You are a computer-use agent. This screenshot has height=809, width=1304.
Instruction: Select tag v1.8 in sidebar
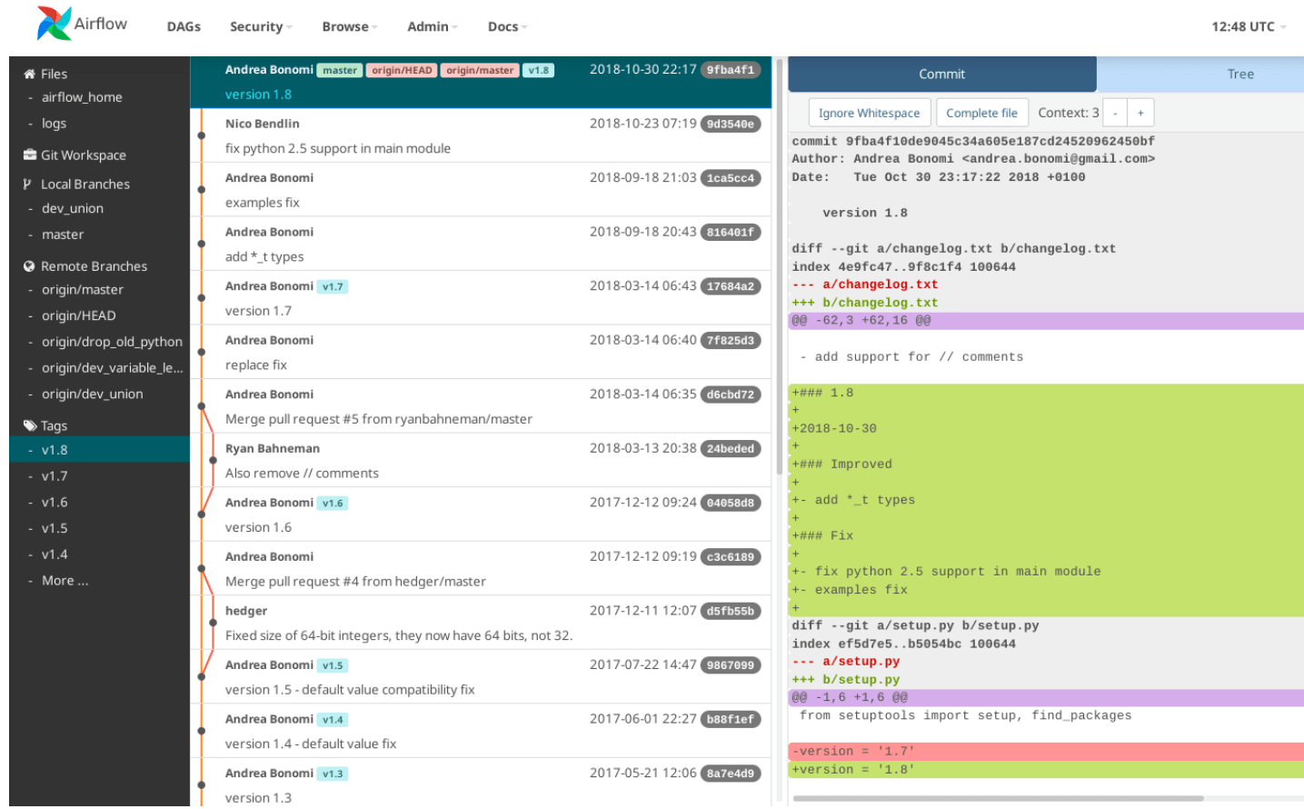coord(99,450)
